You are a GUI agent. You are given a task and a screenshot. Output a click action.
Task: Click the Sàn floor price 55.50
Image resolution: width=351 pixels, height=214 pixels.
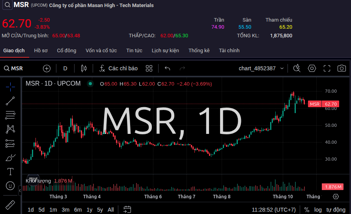pos(245,27)
